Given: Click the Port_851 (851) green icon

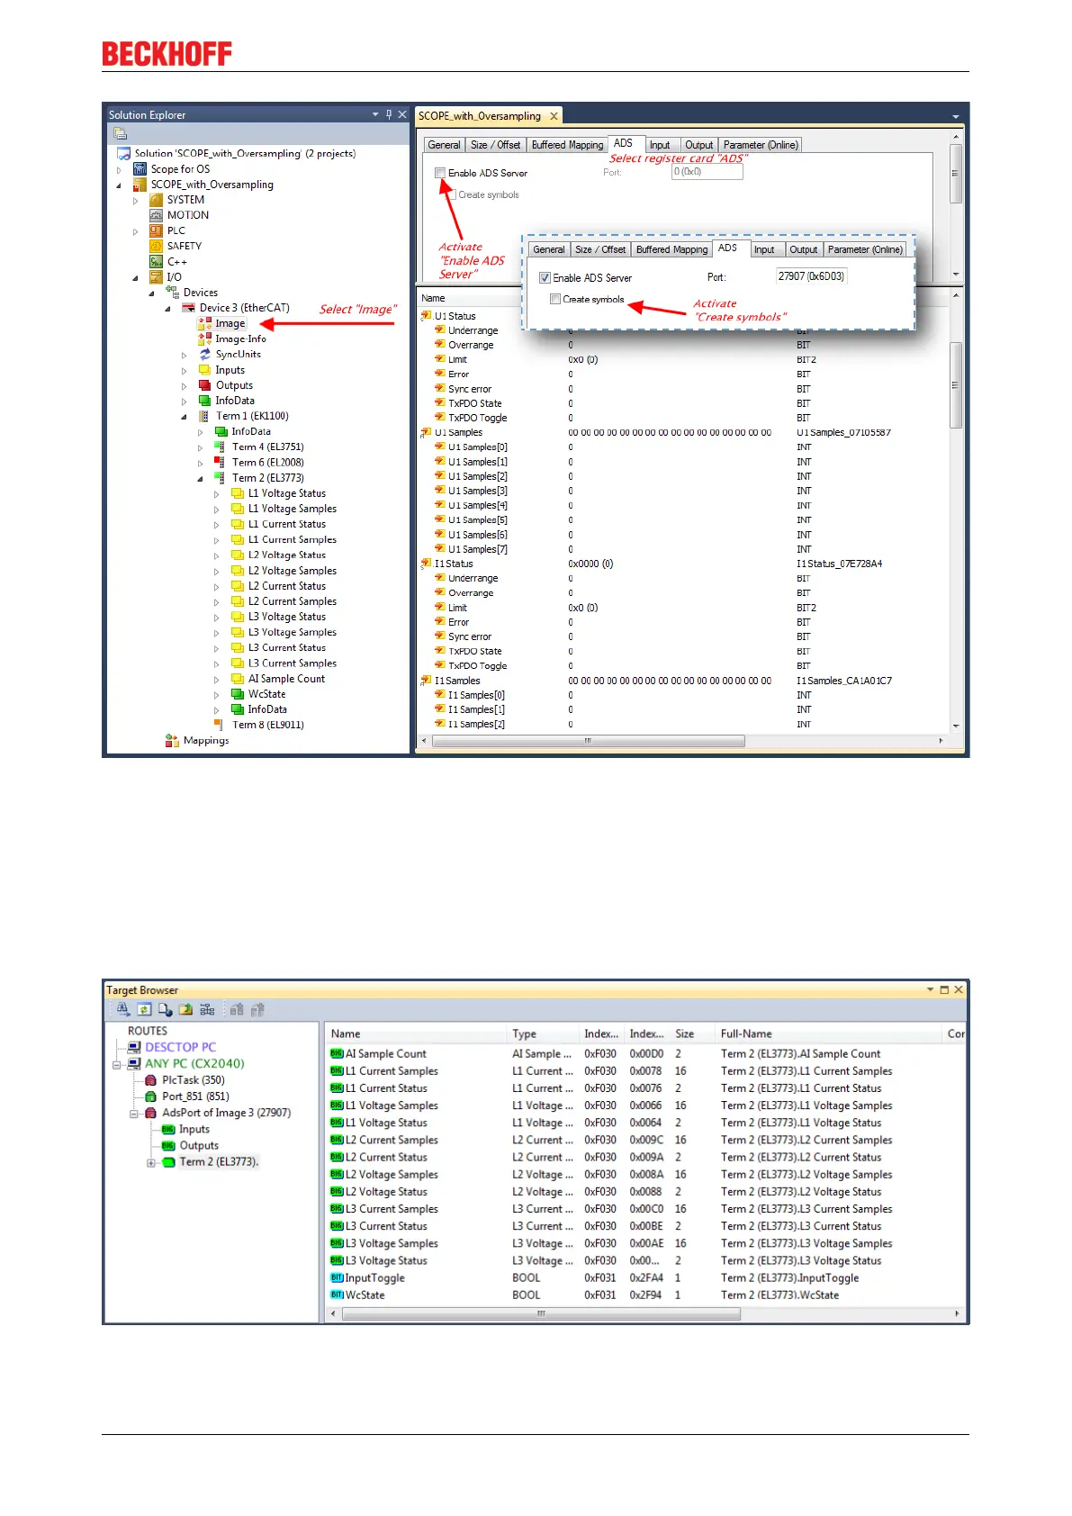Looking at the screenshot, I should pyautogui.click(x=151, y=1096).
